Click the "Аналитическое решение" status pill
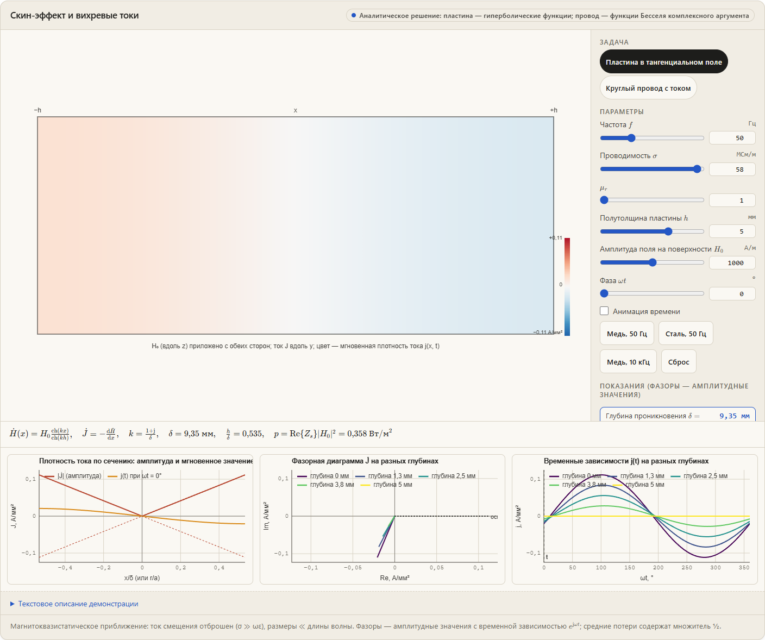 (550, 15)
